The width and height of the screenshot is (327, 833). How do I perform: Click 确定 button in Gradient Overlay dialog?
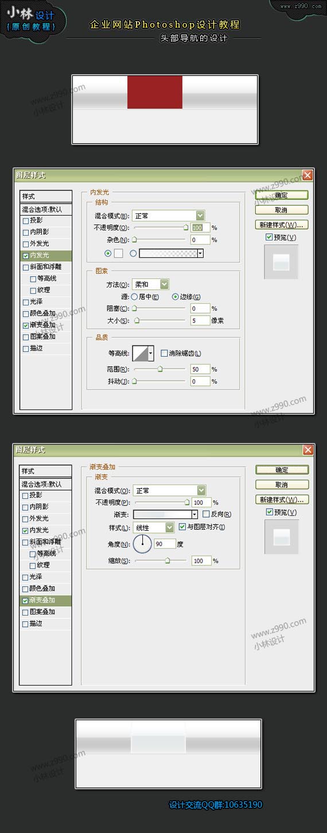pos(282,470)
